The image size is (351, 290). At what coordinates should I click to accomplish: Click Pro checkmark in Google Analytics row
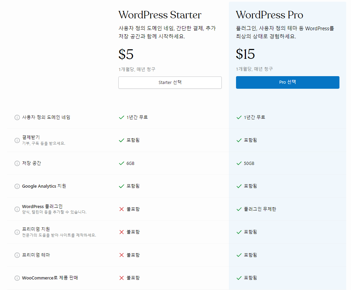click(239, 186)
